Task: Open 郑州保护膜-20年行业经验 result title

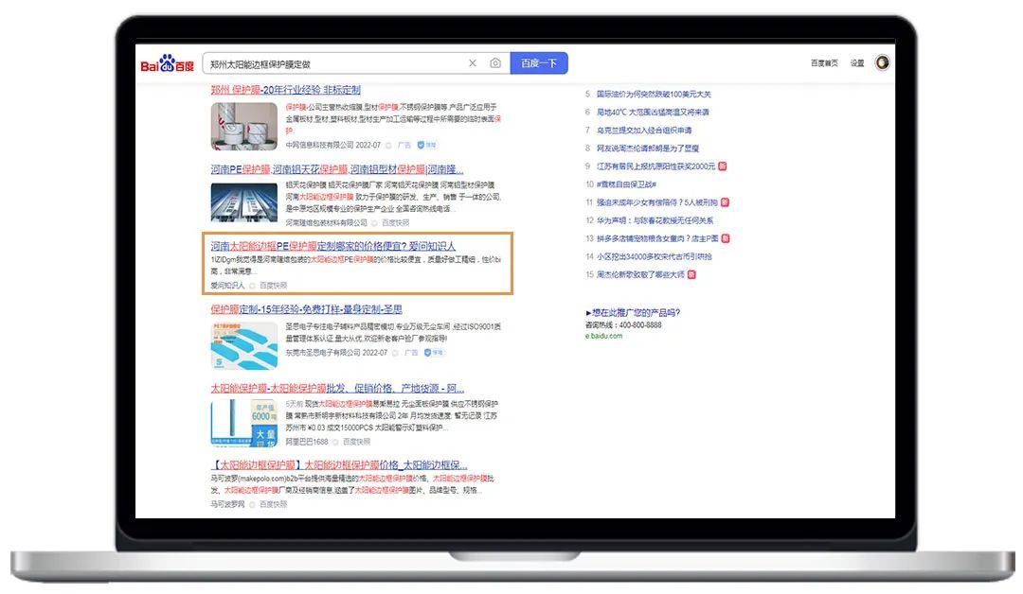Action: (x=285, y=90)
